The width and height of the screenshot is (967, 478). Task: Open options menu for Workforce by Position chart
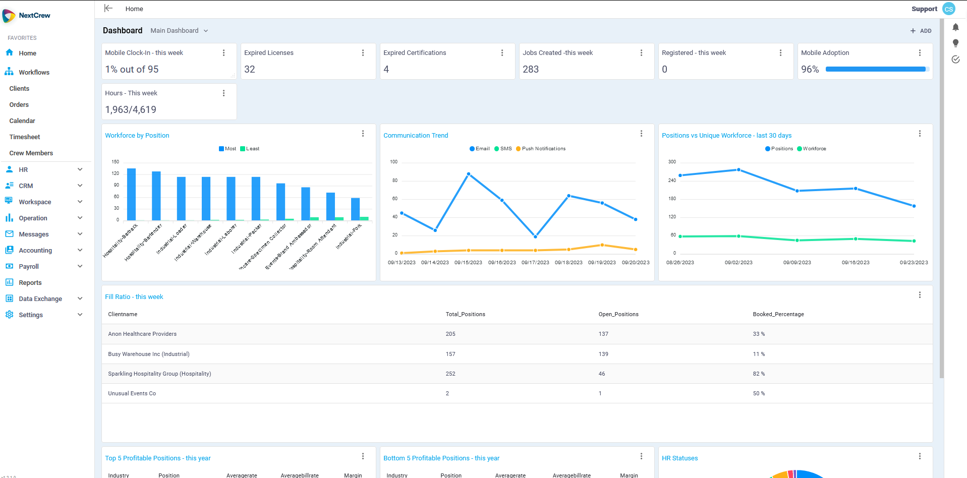coord(363,134)
